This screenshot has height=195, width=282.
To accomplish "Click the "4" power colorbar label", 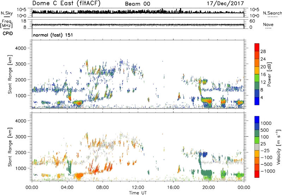I will [x=262, y=97].
